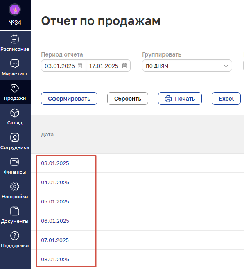Screen dimensions: 244x269
Task: Open the 06.01.2025 date row link
Action: pyautogui.click(x=55, y=221)
